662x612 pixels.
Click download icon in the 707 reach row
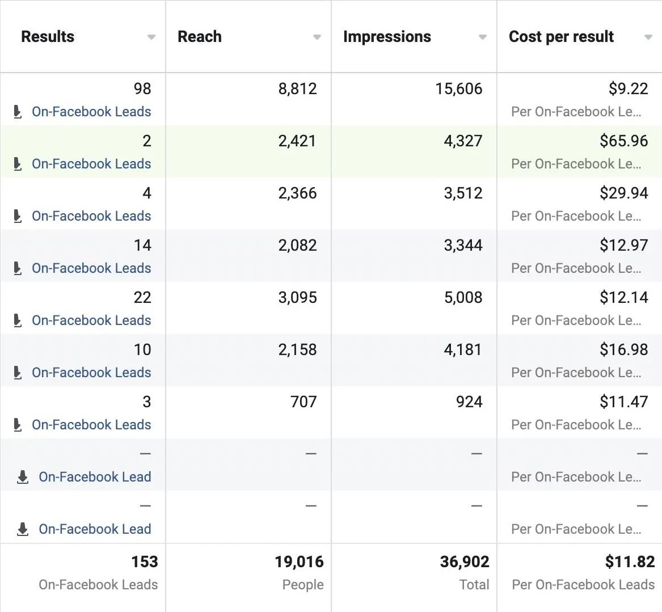point(18,425)
